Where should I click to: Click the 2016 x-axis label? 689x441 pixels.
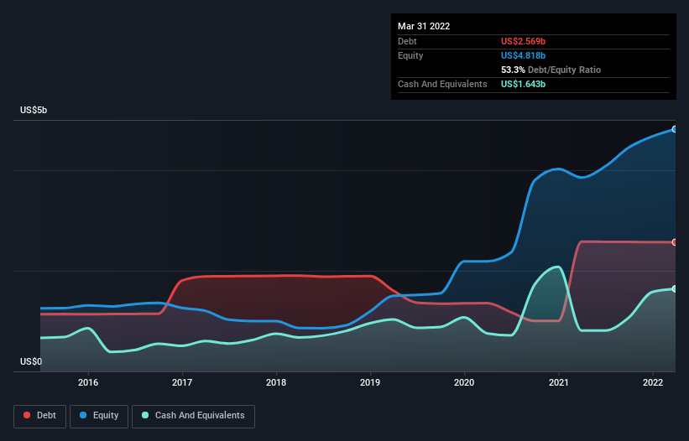click(x=88, y=382)
